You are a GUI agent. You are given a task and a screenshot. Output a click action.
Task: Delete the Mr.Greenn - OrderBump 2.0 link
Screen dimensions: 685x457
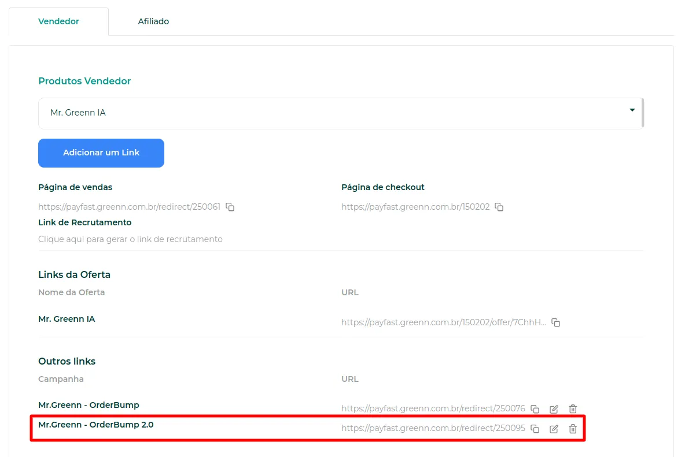pyautogui.click(x=573, y=429)
